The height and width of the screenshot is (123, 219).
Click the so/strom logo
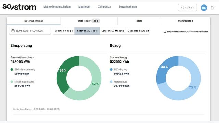tap(19, 7)
